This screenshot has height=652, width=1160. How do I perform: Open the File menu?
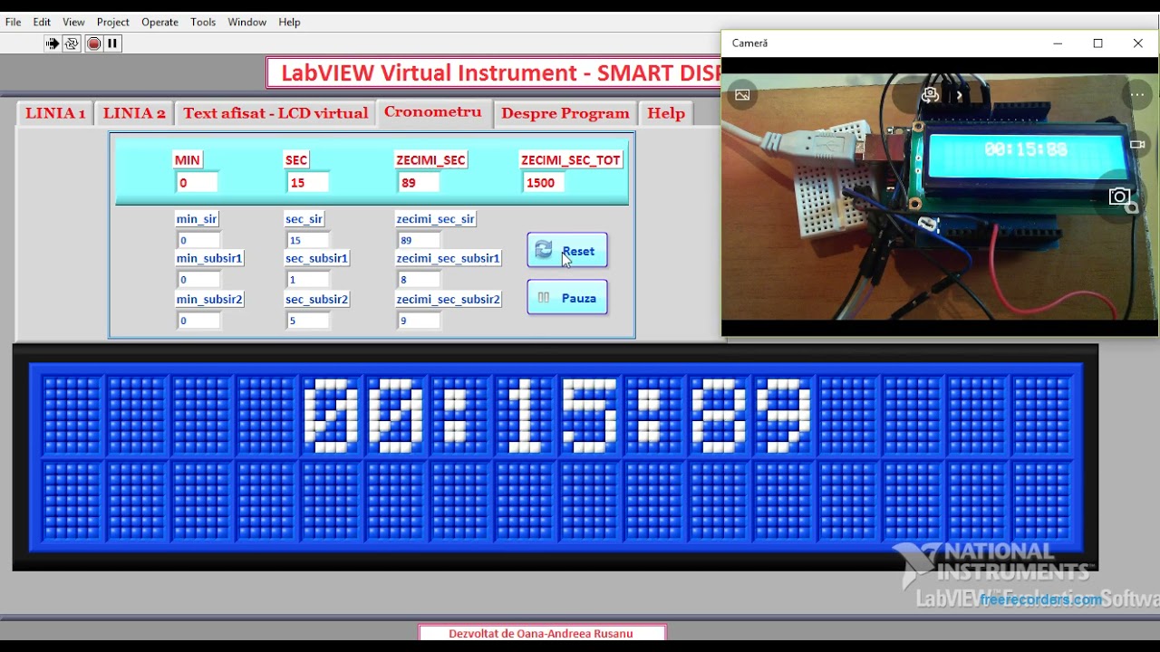coord(13,22)
